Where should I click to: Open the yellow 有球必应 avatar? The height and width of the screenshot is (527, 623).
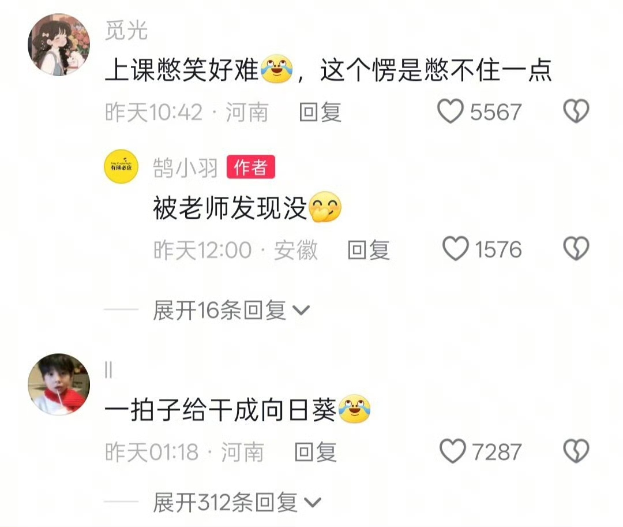click(121, 166)
